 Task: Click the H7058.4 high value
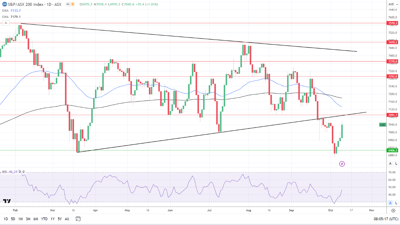[x=100, y=4]
